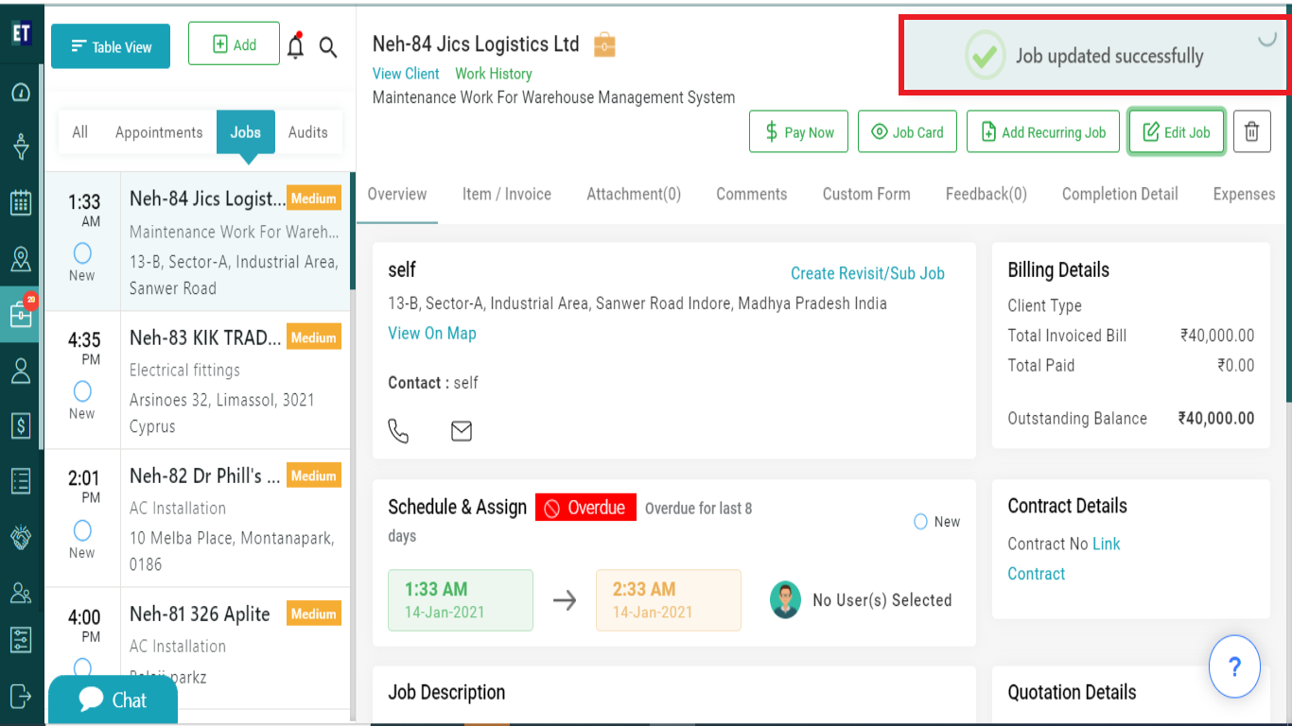1292x726 pixels.
Task: Open the Calendar icon in the sidebar
Action: tap(21, 202)
